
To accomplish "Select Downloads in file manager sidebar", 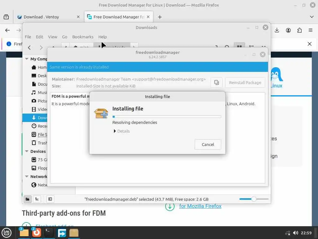I will pyautogui.click(x=35, y=118).
